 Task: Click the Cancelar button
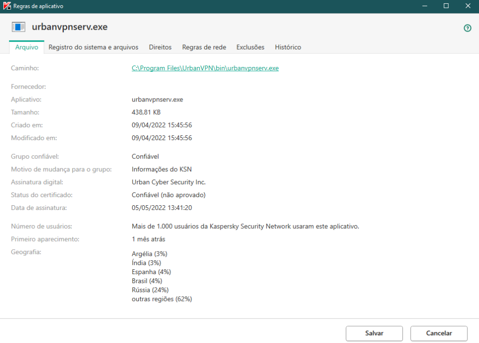click(439, 333)
